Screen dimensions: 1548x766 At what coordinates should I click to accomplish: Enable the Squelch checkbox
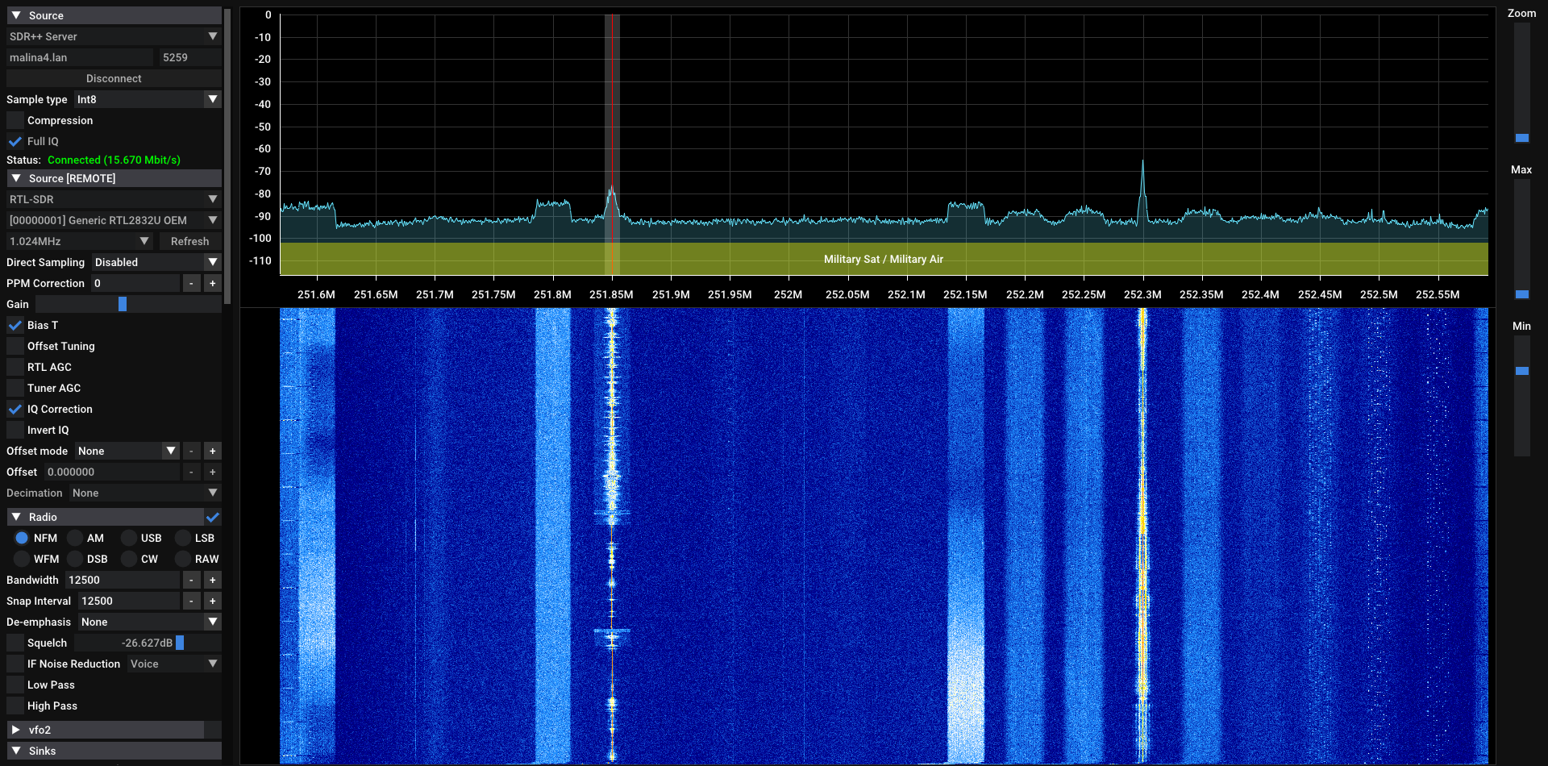coord(15,643)
